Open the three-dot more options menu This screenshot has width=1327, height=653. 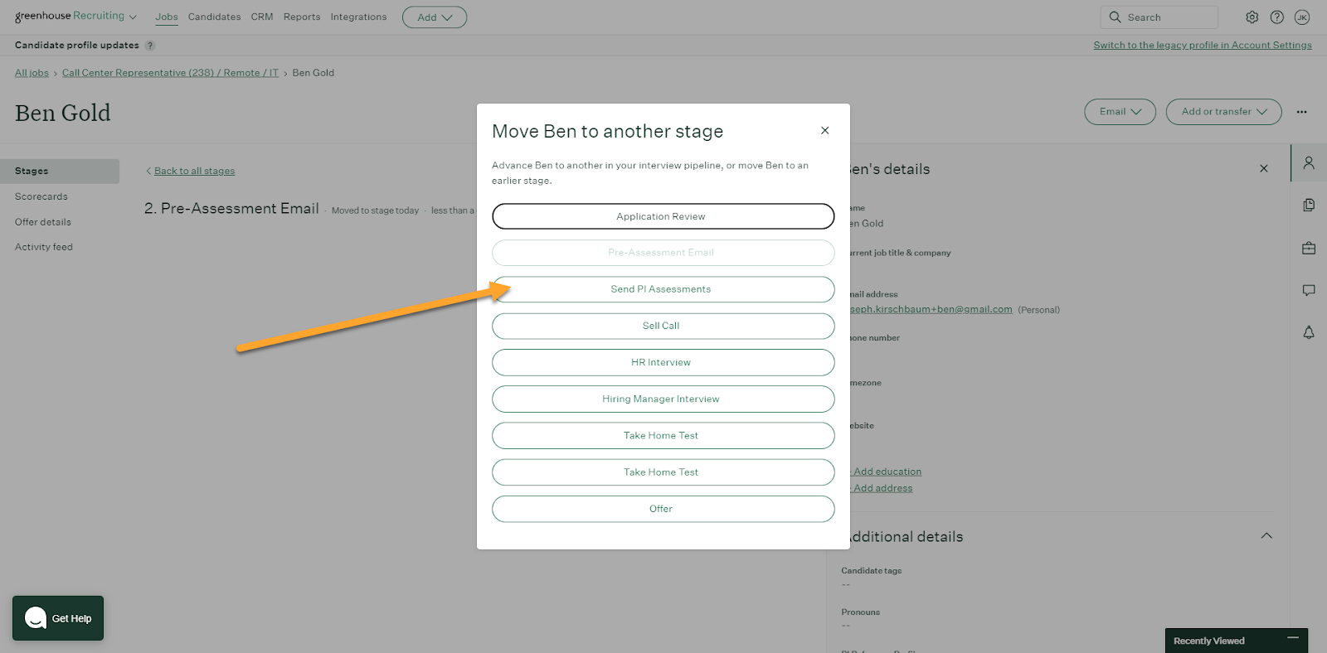[x=1302, y=112]
